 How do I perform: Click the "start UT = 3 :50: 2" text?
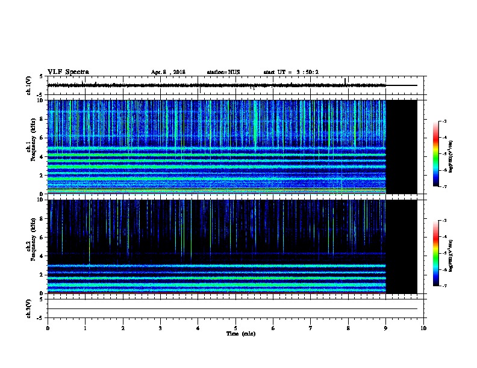click(291, 72)
